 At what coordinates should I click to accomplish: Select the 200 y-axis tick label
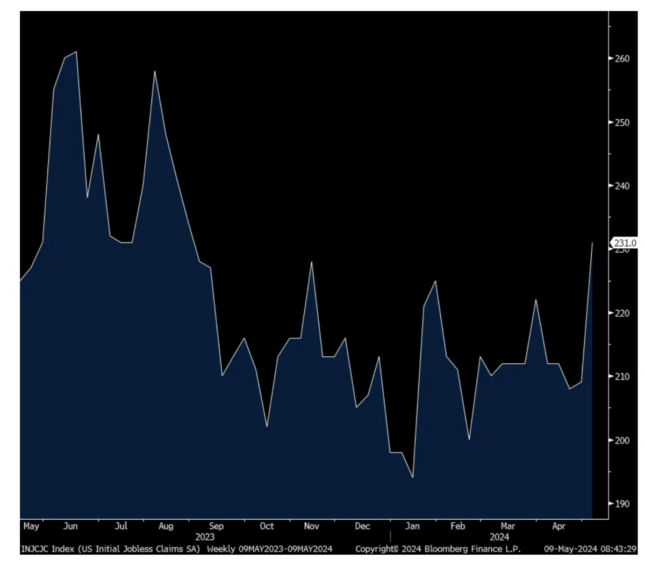coord(622,440)
